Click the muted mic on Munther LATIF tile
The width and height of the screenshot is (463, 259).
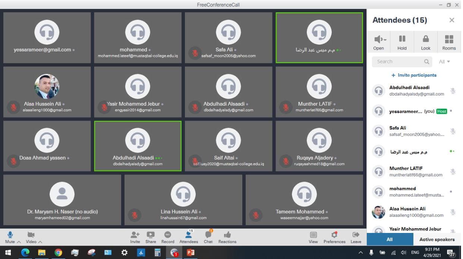tap(286, 107)
